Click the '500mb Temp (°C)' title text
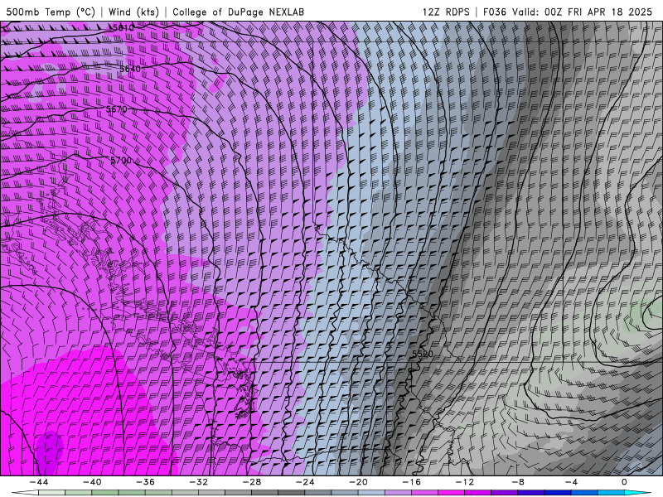Image resolution: width=663 pixels, height=497 pixels. pos(51,12)
